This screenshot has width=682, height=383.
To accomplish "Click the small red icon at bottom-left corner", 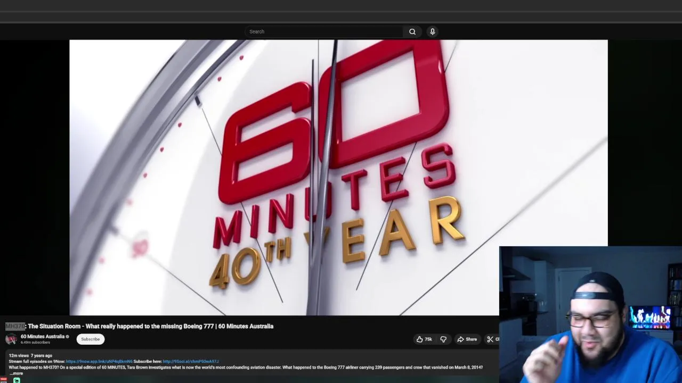I will [x=4, y=380].
